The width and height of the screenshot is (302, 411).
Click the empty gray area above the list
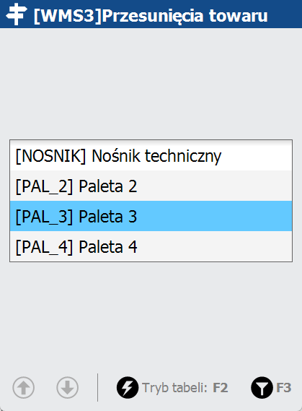click(x=151, y=84)
